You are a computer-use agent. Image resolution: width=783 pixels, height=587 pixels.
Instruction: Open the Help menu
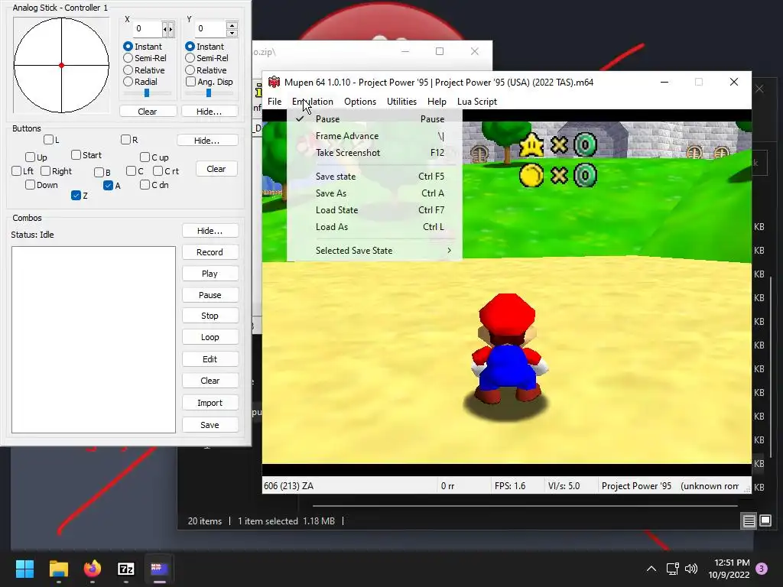(437, 102)
